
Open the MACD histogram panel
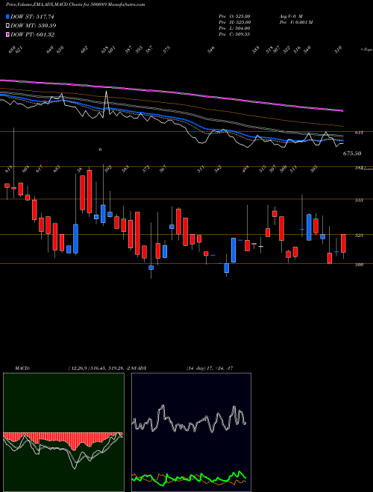point(63,432)
